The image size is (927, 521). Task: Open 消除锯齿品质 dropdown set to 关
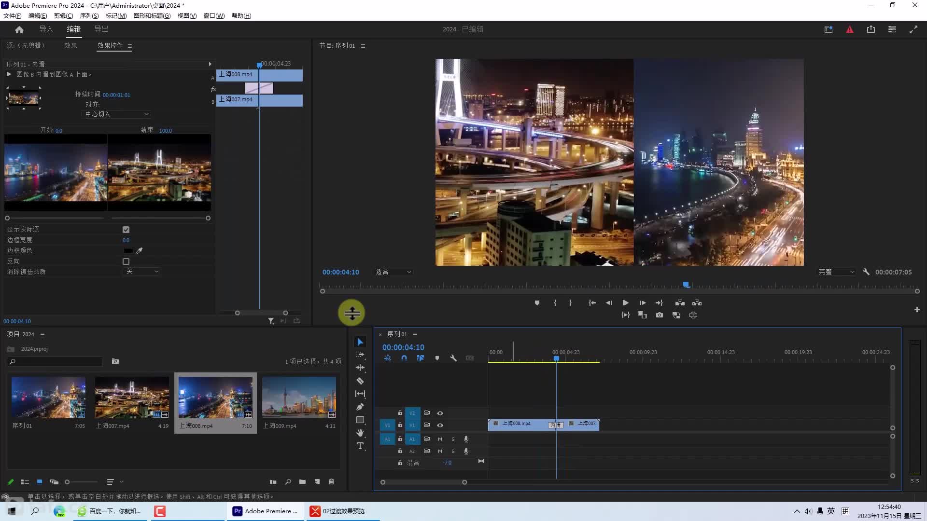(142, 272)
